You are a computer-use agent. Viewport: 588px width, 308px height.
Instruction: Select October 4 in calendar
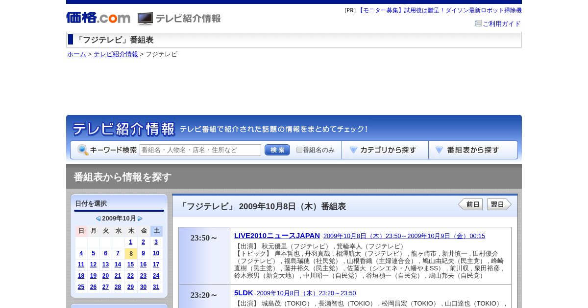click(x=81, y=253)
